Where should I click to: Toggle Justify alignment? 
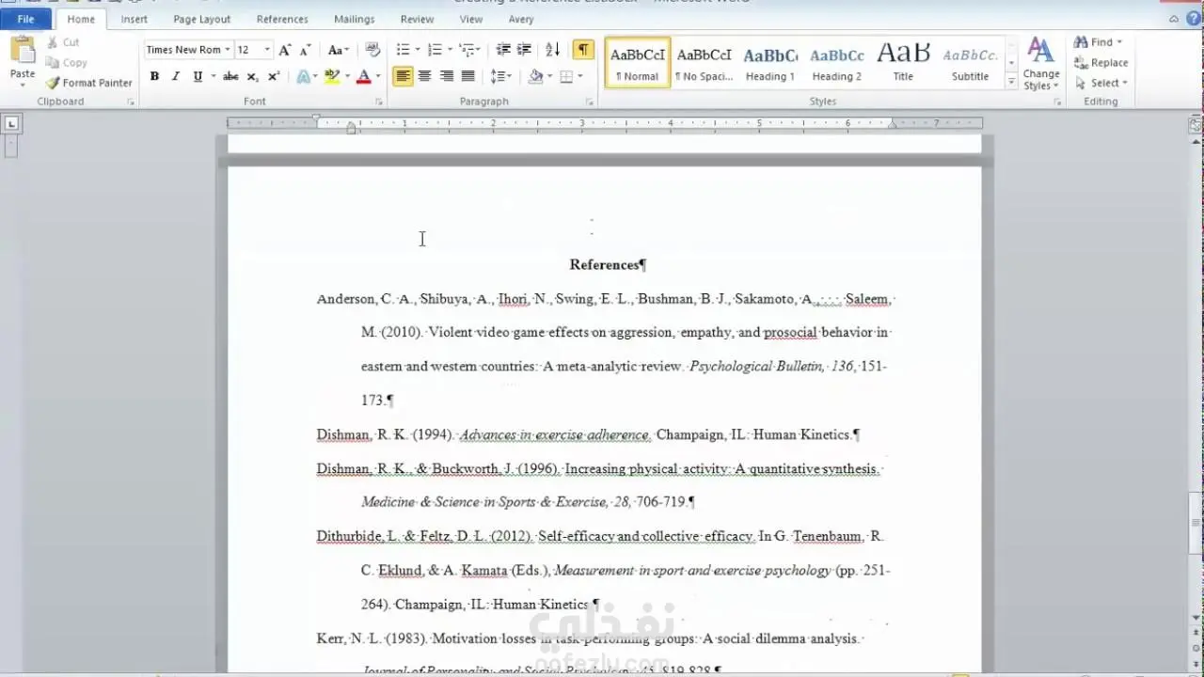coord(468,76)
